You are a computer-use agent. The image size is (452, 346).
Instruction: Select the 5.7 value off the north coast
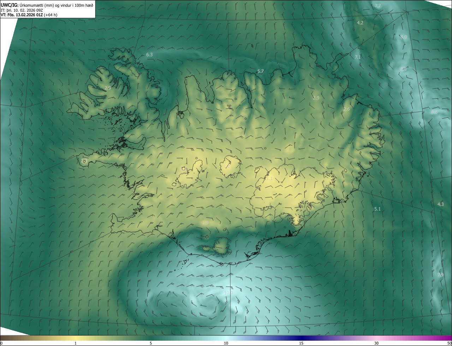click(261, 71)
